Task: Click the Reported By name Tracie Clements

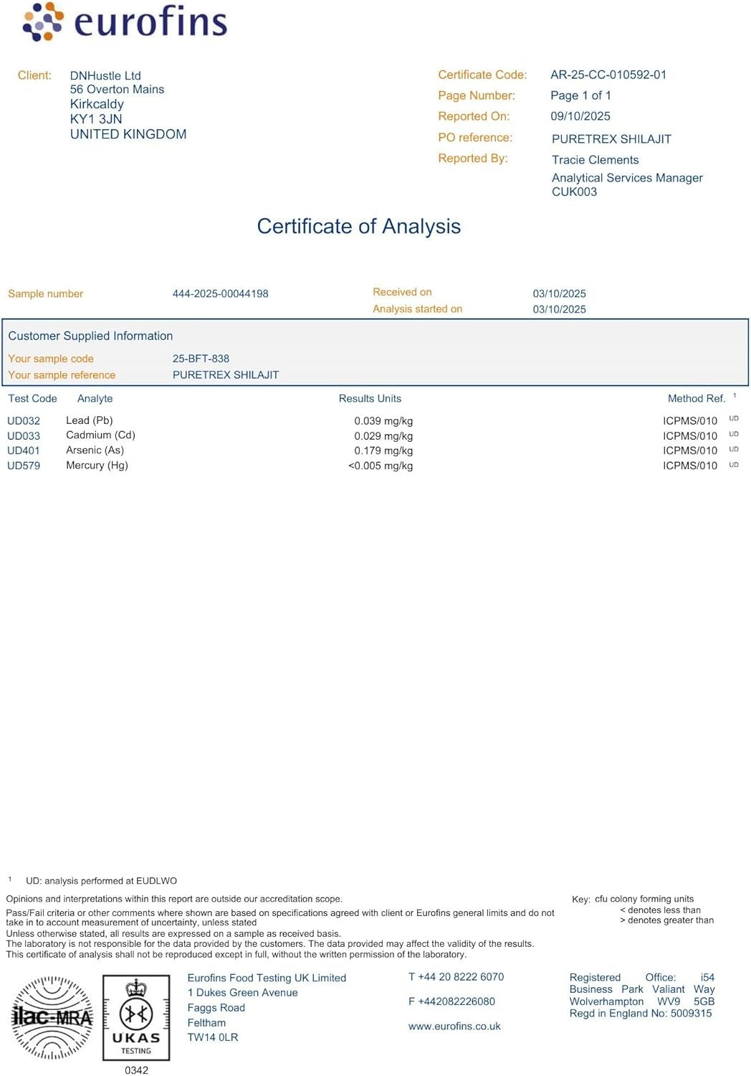Action: pos(595,160)
